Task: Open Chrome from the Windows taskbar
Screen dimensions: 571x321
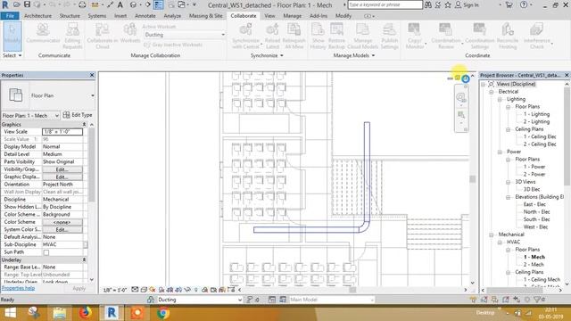Action: [x=162, y=313]
